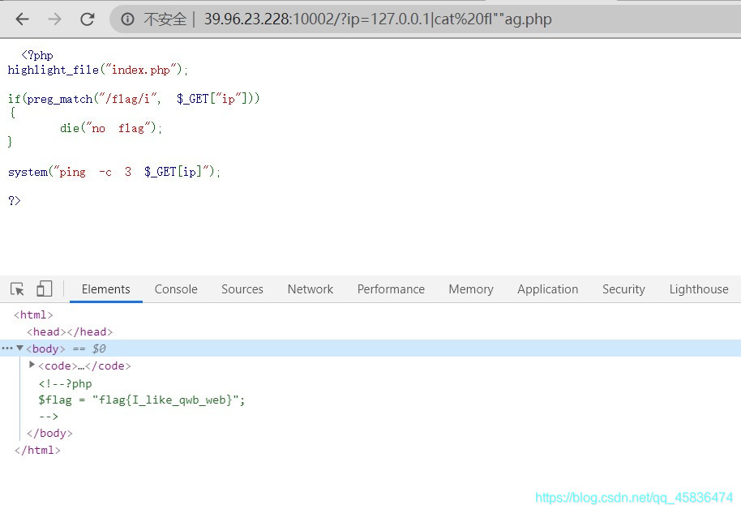
Task: Click the system("ping -c 3 code line
Action: click(x=114, y=172)
